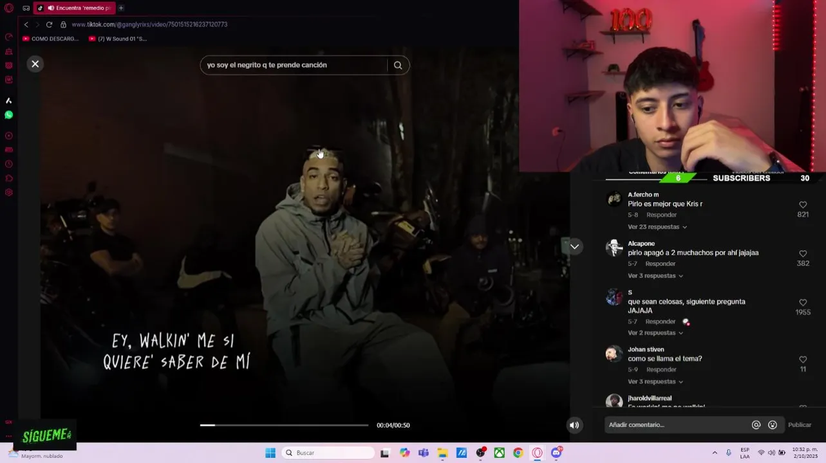826x463 pixels.
Task: Open the emoji picker in comment box
Action: coord(773,425)
